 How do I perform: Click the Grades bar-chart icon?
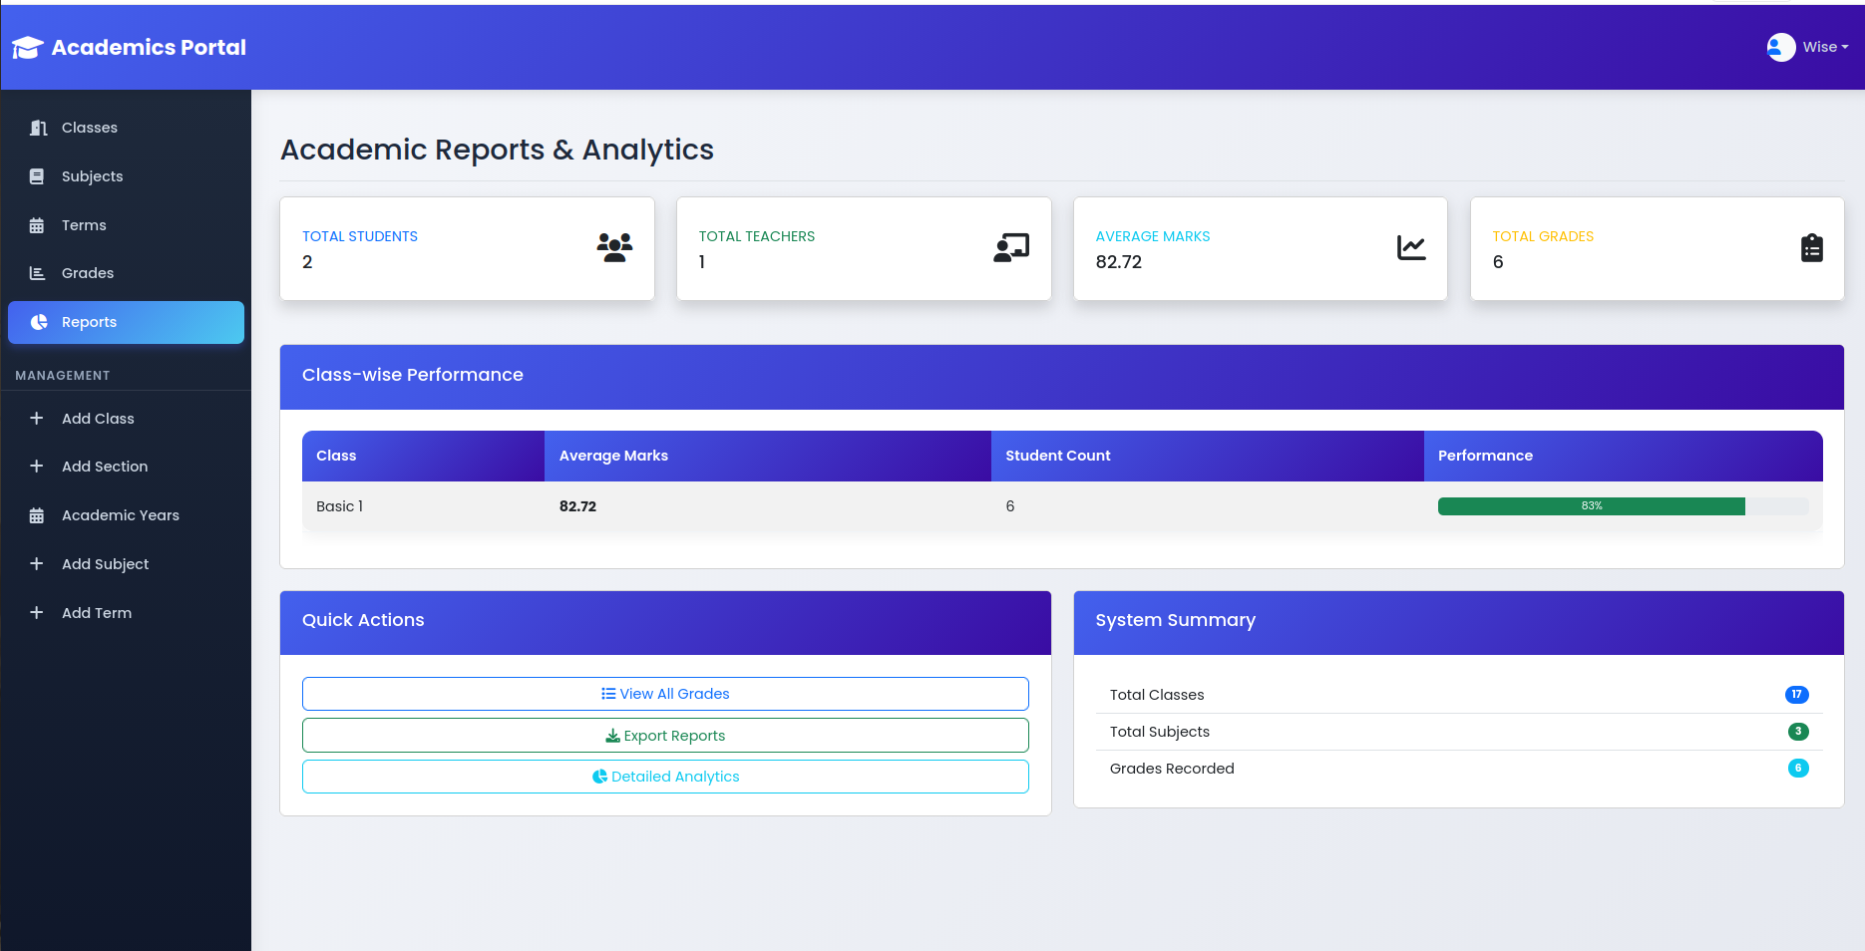(37, 273)
